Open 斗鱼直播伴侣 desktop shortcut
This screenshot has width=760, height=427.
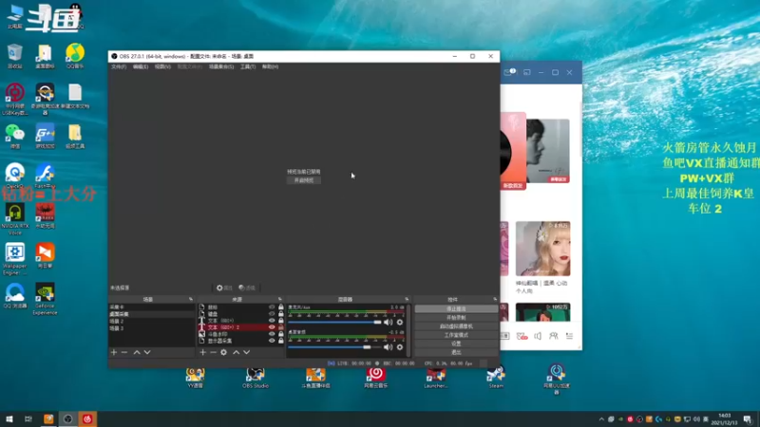(x=315, y=378)
